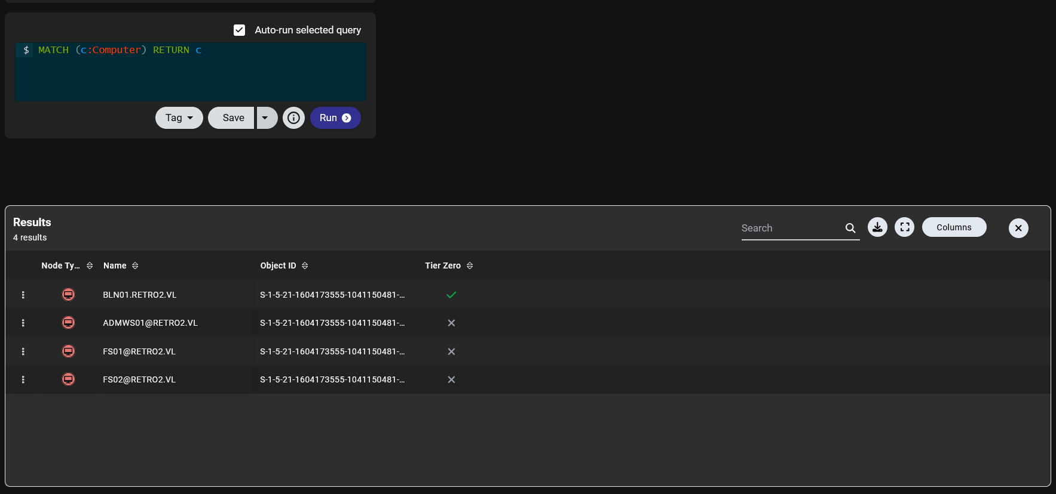
Task: Click computer node icon for FS01@RETRO2.VL
Action: pos(69,351)
